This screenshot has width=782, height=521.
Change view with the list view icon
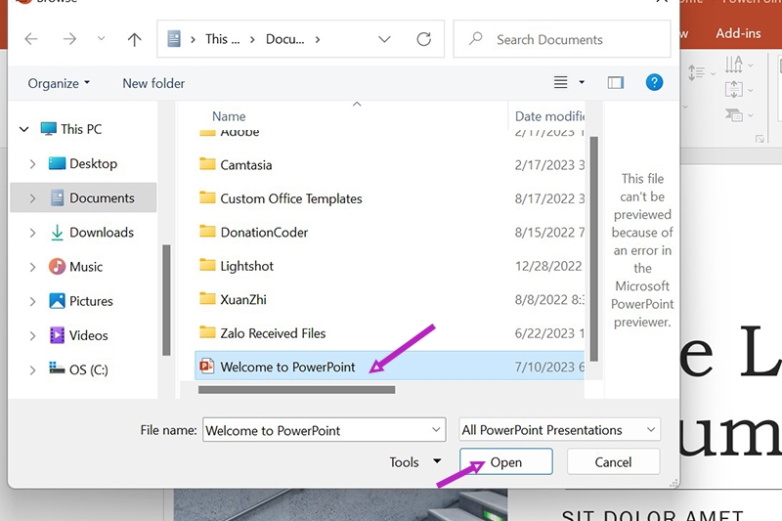pos(560,82)
